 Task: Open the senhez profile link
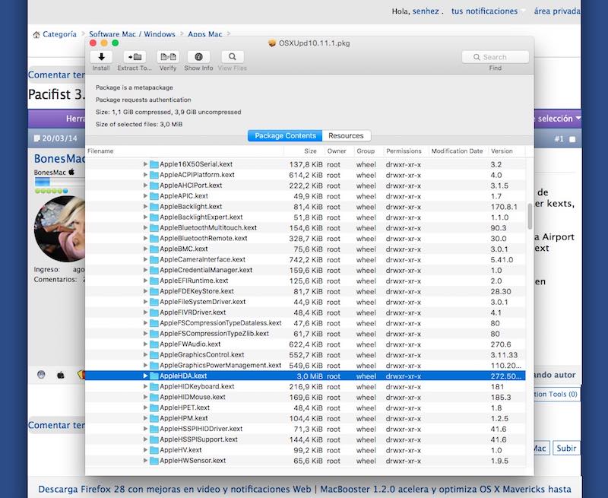(426, 11)
